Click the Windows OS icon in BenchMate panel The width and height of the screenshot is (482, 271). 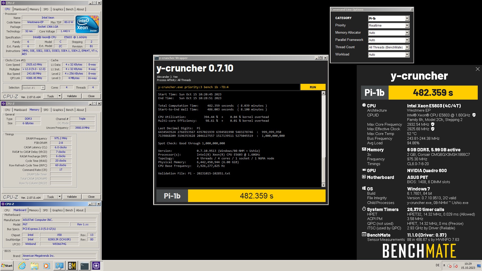[x=364, y=188]
